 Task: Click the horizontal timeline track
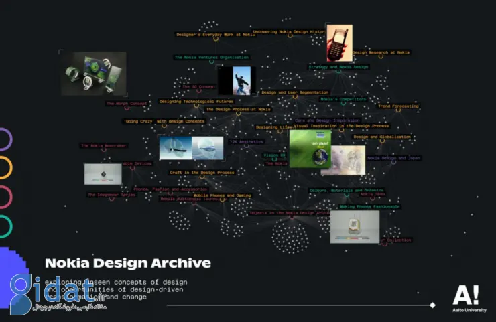[x=298, y=305]
